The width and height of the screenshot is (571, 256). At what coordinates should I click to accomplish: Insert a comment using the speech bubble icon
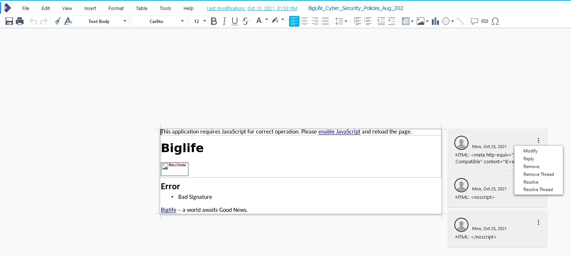point(474,21)
